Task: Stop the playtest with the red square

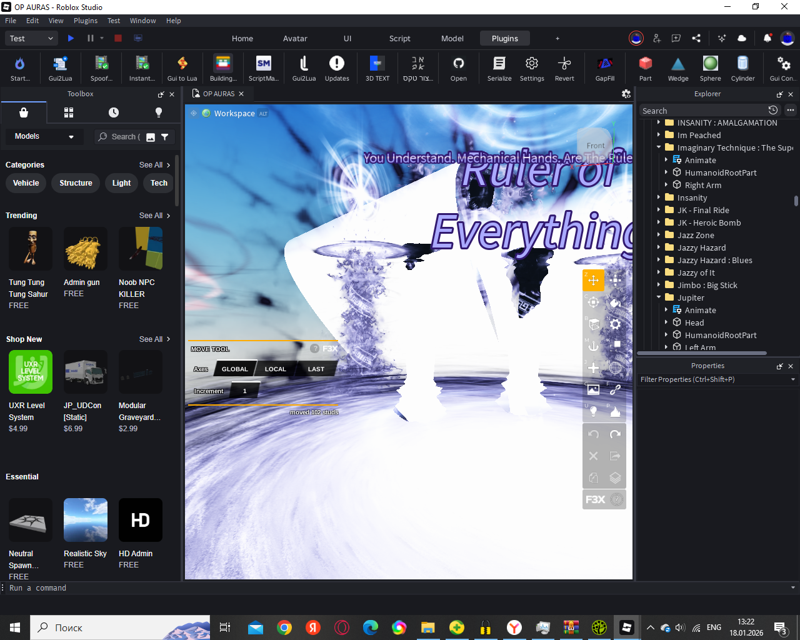Action: tap(118, 38)
